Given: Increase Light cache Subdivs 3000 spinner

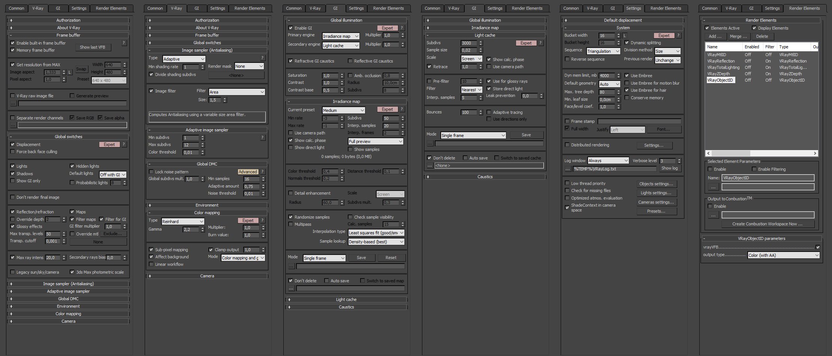Looking at the screenshot, I should click(x=481, y=42).
